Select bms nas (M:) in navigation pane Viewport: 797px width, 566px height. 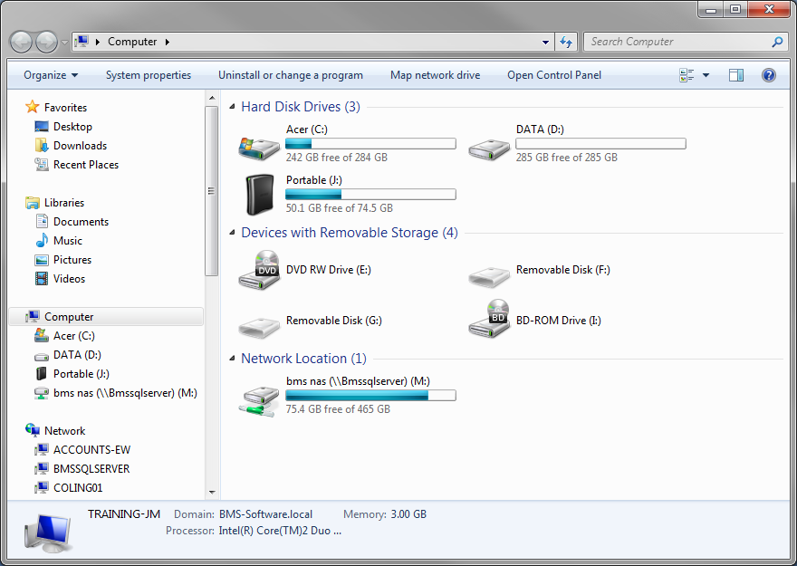(x=125, y=393)
